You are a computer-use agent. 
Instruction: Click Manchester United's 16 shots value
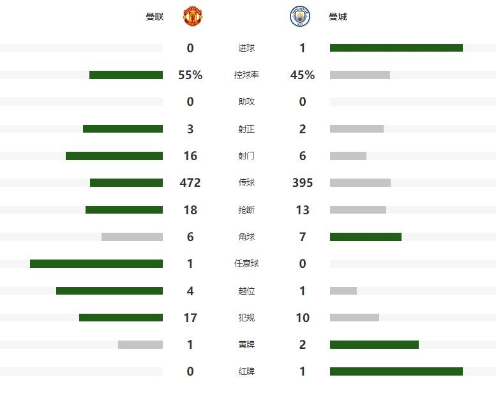click(x=190, y=156)
